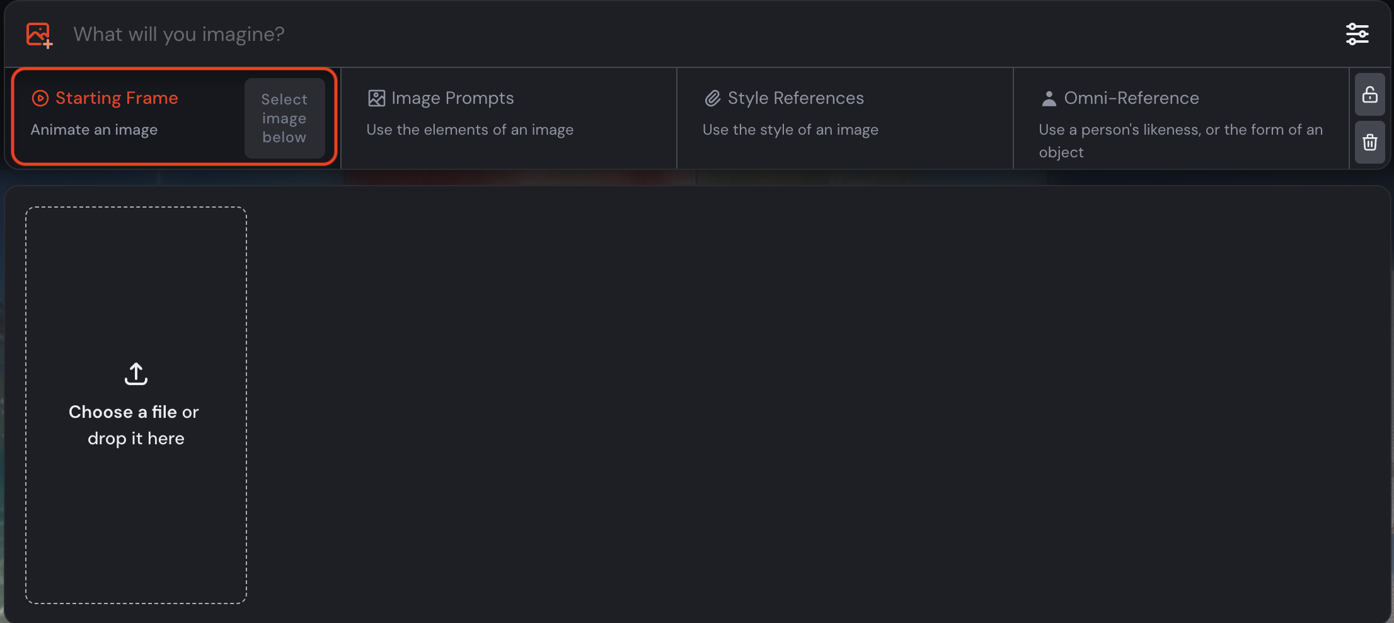Click the add image icon beside the prompt
1394x623 pixels.
point(39,35)
